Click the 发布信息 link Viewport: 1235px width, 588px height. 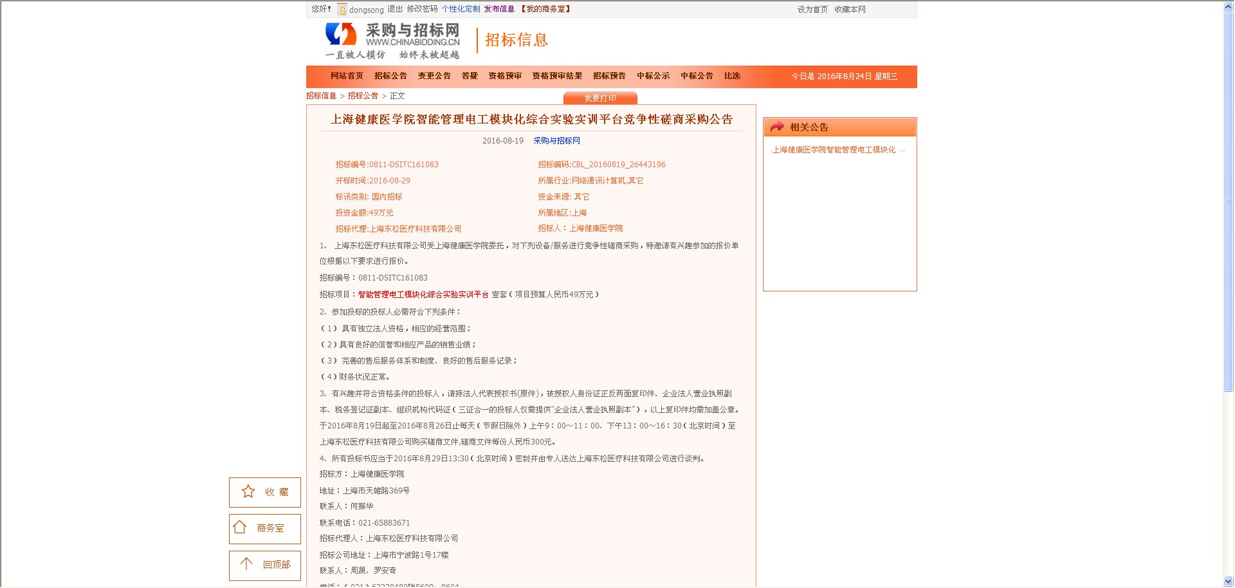[499, 9]
